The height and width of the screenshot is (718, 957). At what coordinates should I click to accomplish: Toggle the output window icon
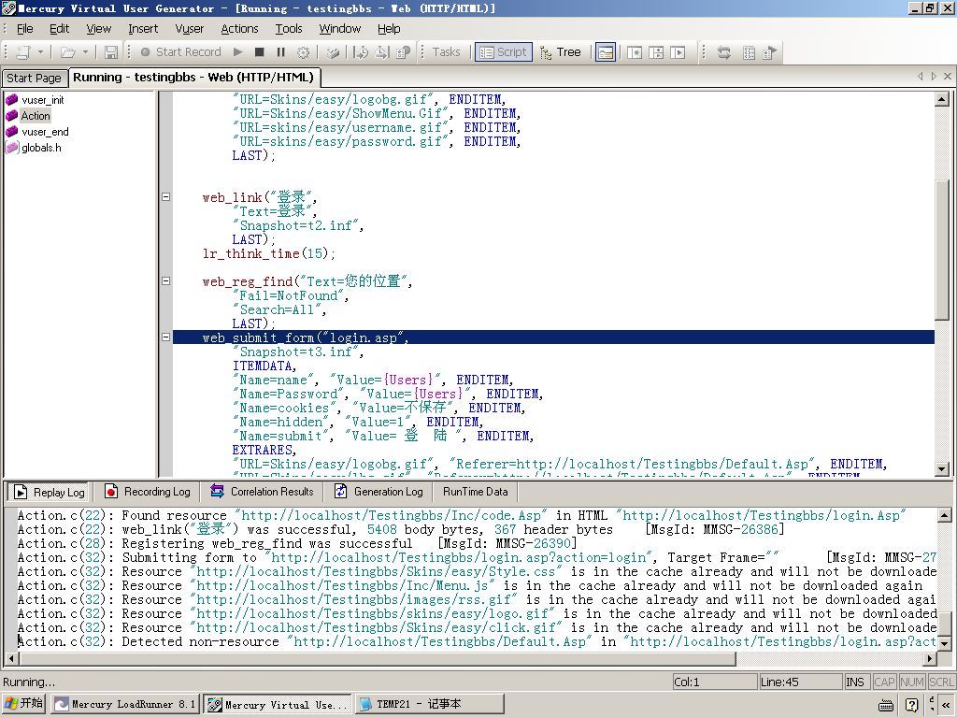click(606, 52)
